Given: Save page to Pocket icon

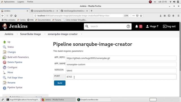Looking at the screenshot, I should coord(137,16).
